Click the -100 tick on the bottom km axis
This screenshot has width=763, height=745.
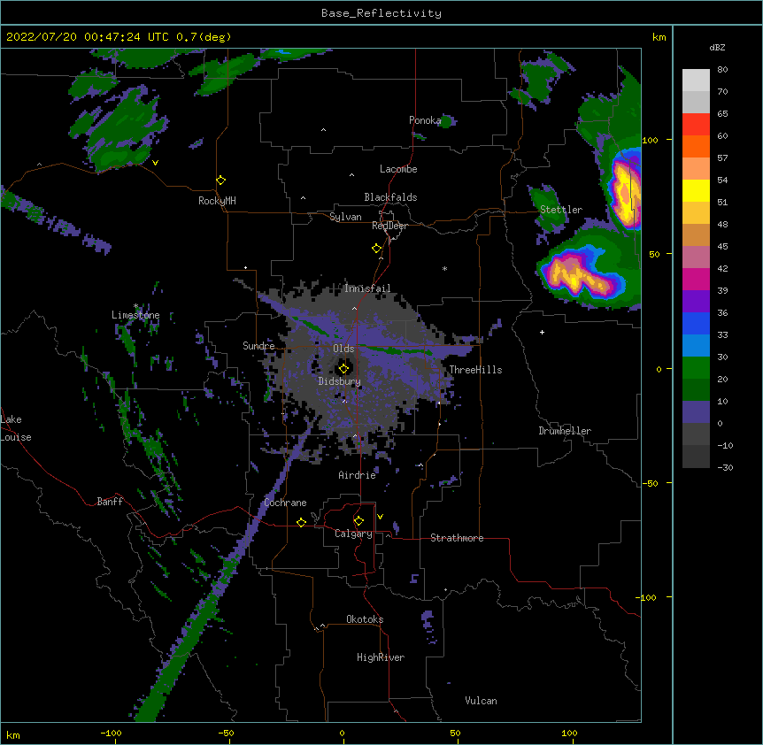click(x=112, y=733)
